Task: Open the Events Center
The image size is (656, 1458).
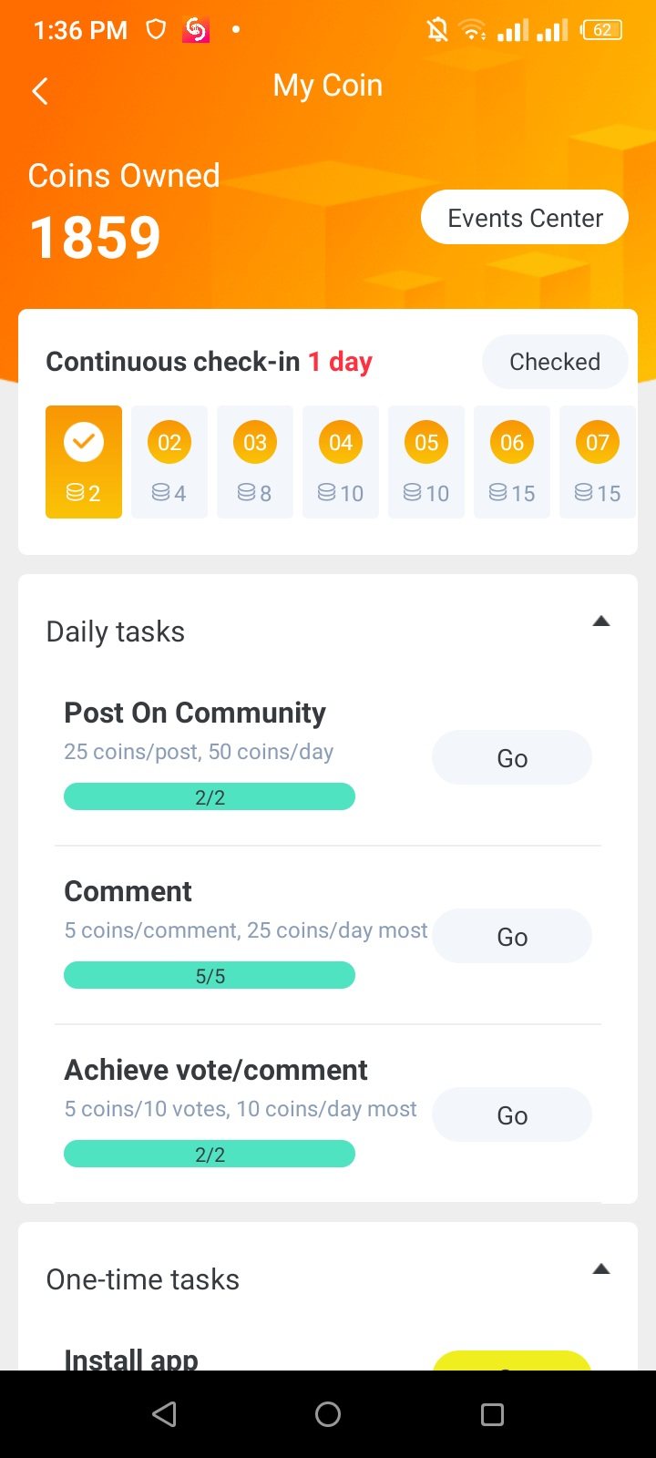Action: (x=525, y=218)
